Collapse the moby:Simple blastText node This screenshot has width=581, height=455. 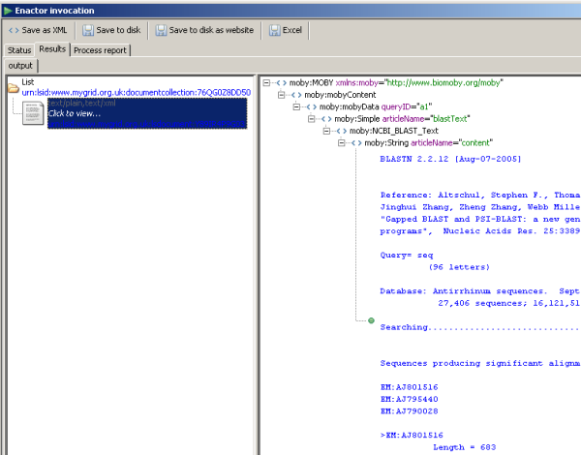pos(313,119)
